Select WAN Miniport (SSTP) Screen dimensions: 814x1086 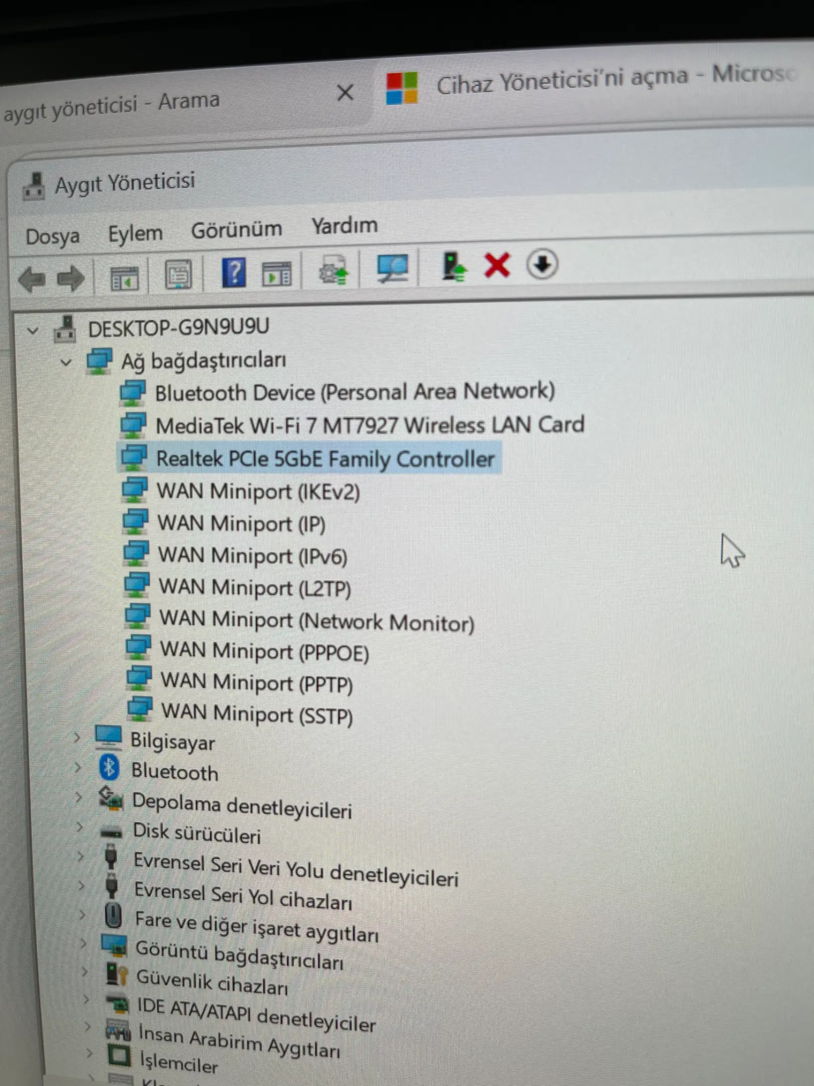pyautogui.click(x=257, y=713)
